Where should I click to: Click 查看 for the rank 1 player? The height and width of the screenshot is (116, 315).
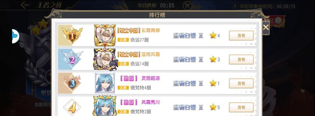[241, 35]
